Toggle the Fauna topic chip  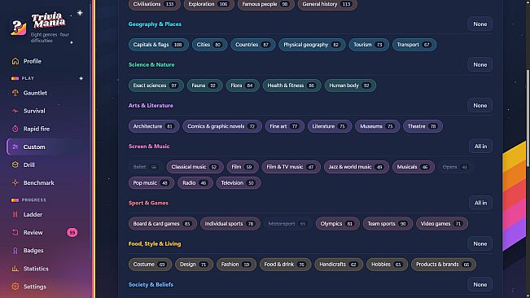click(x=205, y=85)
